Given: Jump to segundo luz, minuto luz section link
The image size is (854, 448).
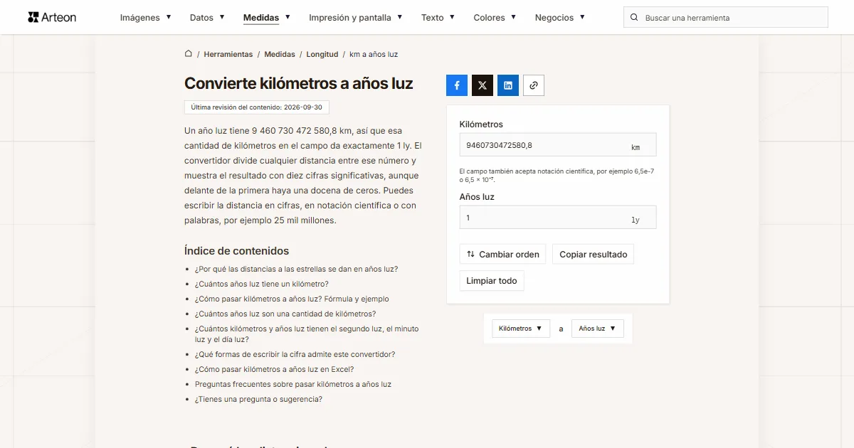Looking at the screenshot, I should pyautogui.click(x=307, y=334).
